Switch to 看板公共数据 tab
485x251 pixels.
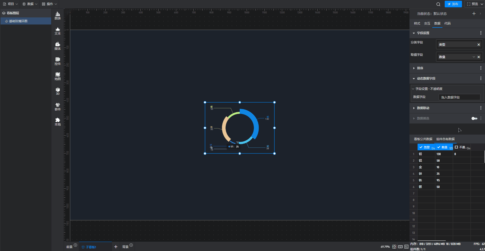(x=423, y=139)
